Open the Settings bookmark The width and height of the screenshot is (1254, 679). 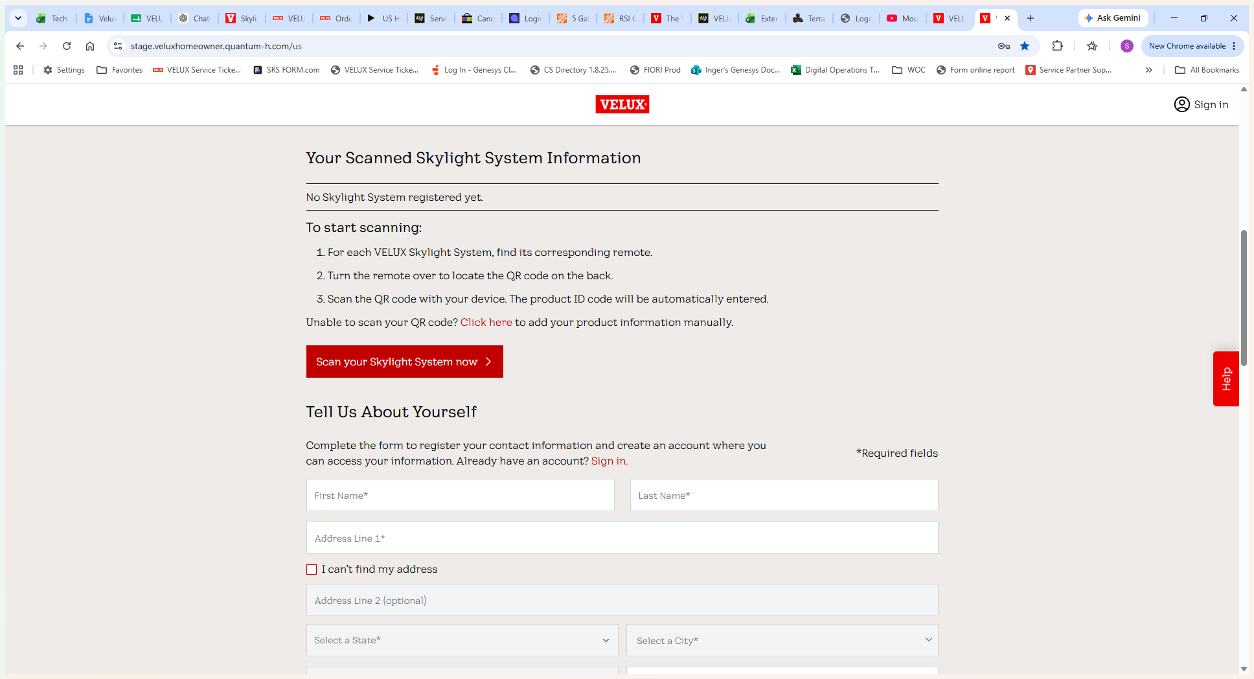(63, 70)
